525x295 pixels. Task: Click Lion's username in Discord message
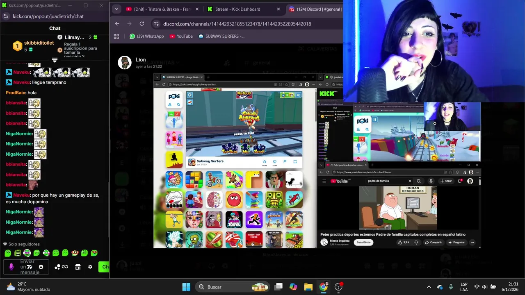(141, 60)
